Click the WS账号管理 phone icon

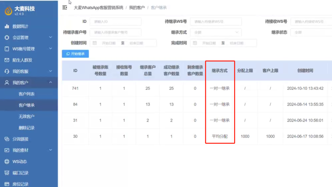7,49
